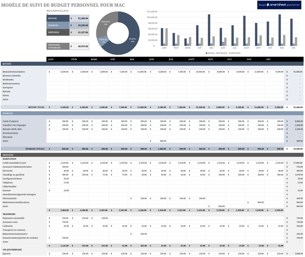305x257 pixels.
Task: Select the Retraite (401K, IRA) row label
Action: coord(12,129)
